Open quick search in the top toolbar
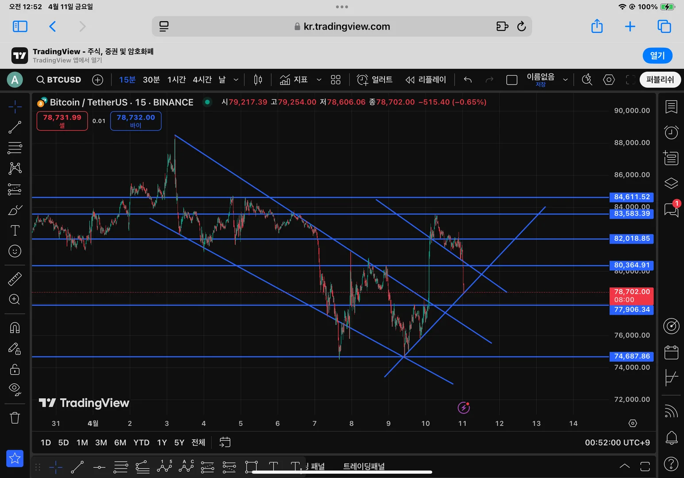The width and height of the screenshot is (684, 478). coord(587,80)
